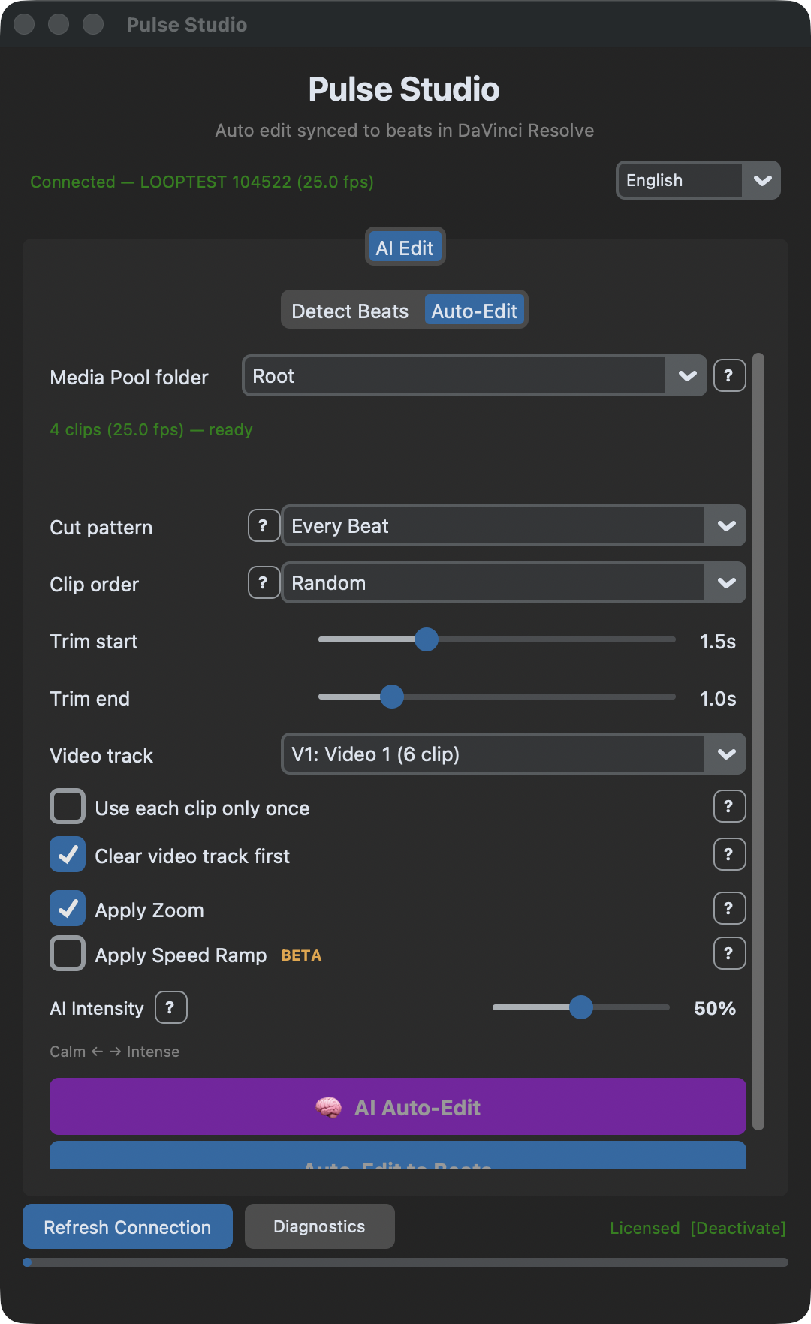Click the 50% AI Intensity value

(x=715, y=1008)
